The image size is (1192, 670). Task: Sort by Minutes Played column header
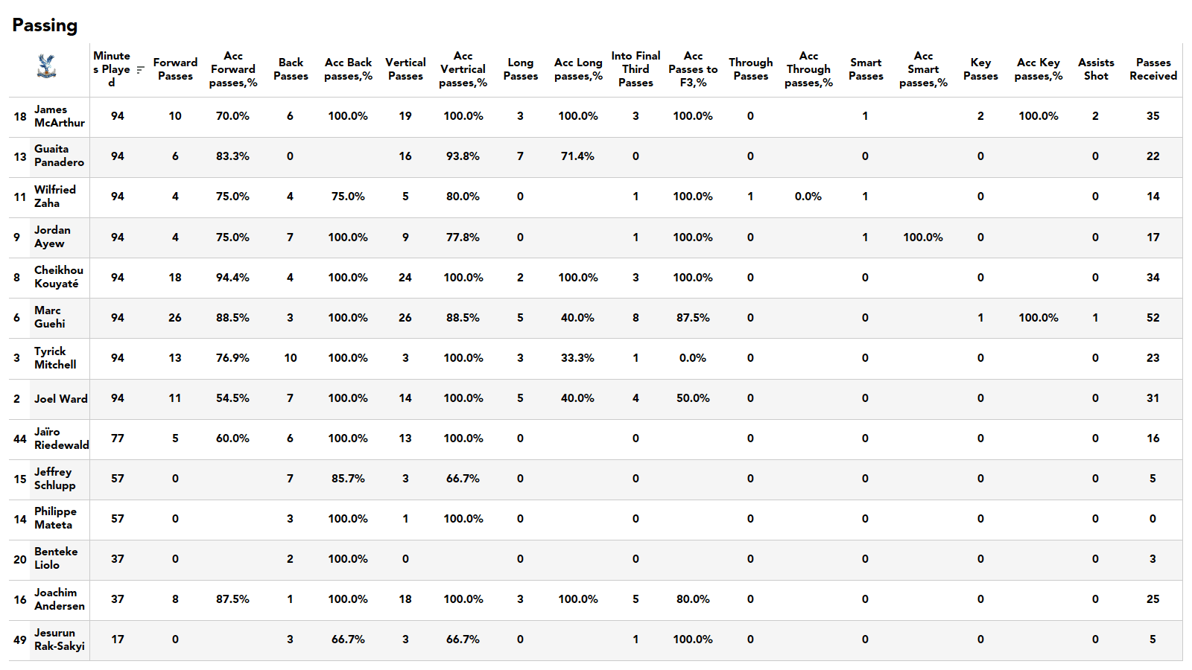pyautogui.click(x=112, y=69)
